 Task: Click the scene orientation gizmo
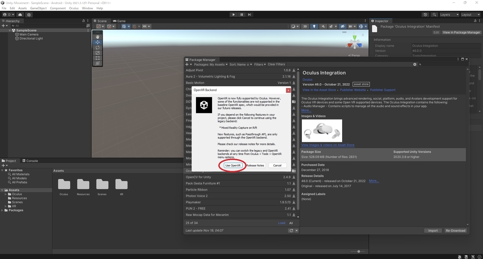355,42
